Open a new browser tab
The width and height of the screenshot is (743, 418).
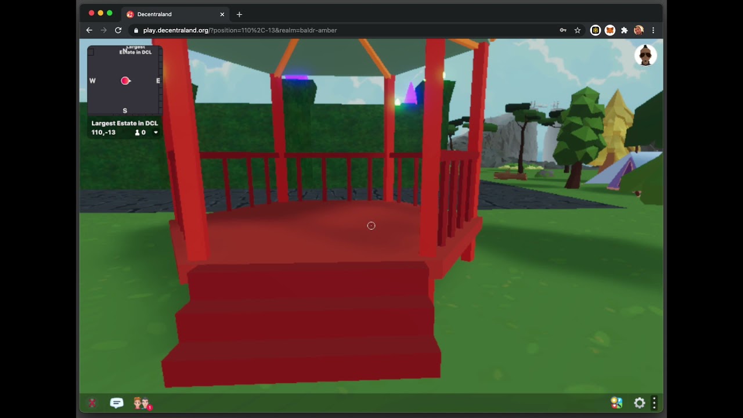pyautogui.click(x=239, y=14)
